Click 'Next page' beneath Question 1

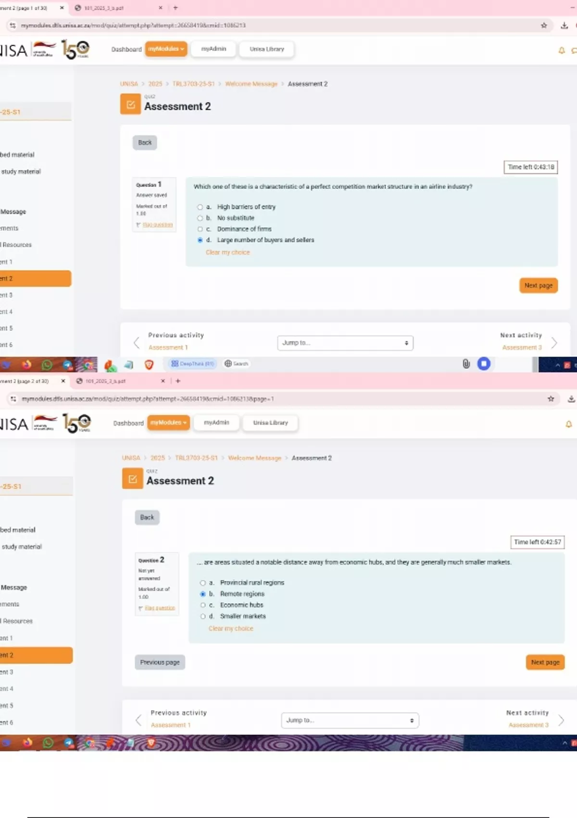point(538,285)
